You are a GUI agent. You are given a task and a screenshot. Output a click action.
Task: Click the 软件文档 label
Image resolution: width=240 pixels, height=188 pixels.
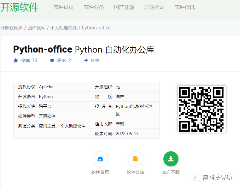click(136, 172)
